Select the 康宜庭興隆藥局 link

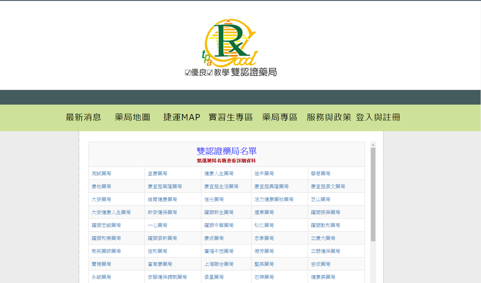272,186
